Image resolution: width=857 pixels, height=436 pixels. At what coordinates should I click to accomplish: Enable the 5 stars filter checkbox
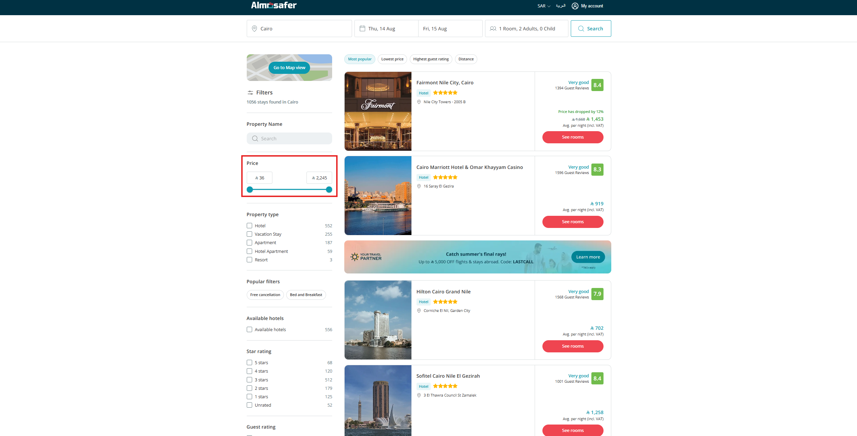pos(249,362)
